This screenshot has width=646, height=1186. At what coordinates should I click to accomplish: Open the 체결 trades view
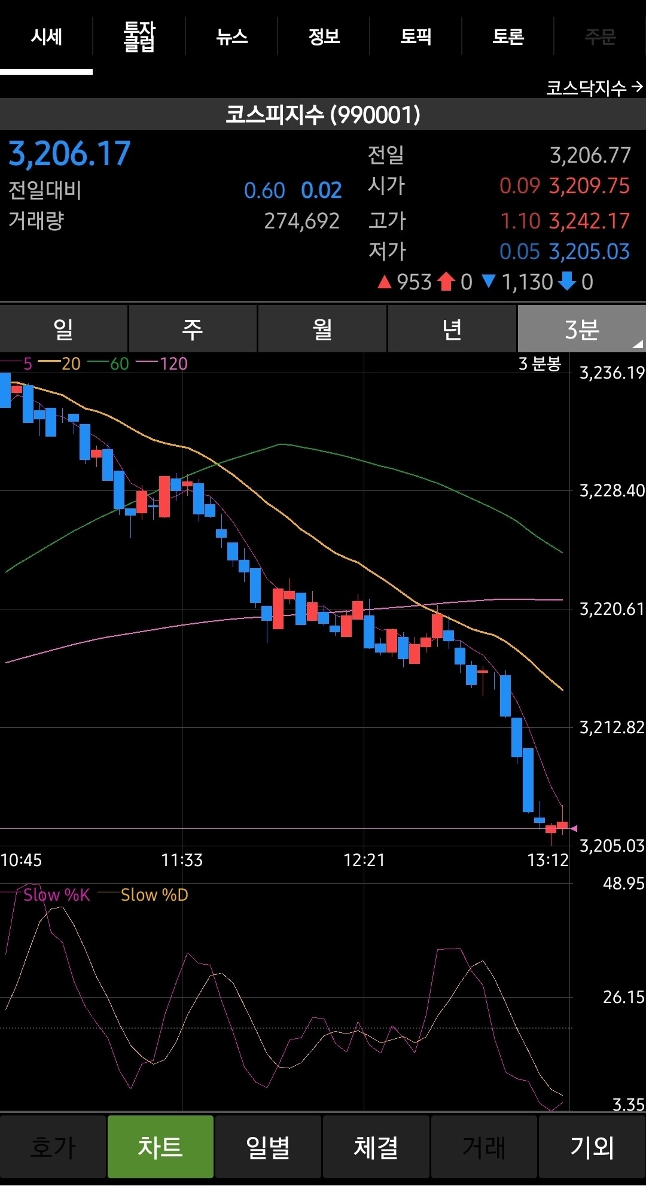point(376,1147)
